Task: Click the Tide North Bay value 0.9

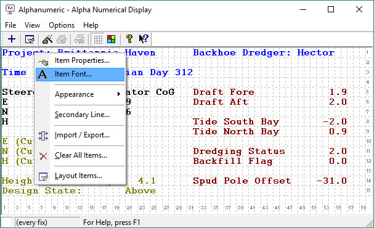Action: coord(338,131)
